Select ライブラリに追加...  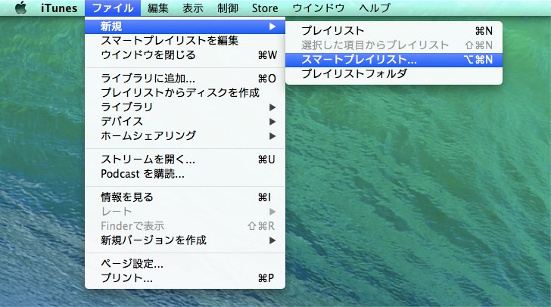click(x=185, y=79)
